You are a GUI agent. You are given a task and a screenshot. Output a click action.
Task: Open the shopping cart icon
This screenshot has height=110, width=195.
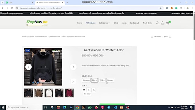pyautogui.click(x=168, y=23)
